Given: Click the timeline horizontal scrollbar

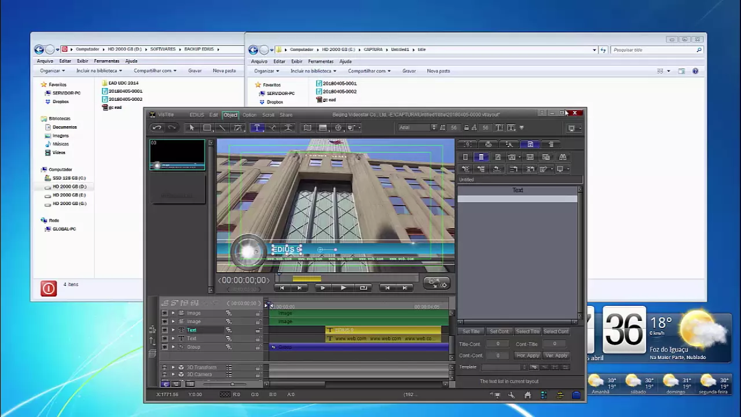Looking at the screenshot, I should pos(296,384).
